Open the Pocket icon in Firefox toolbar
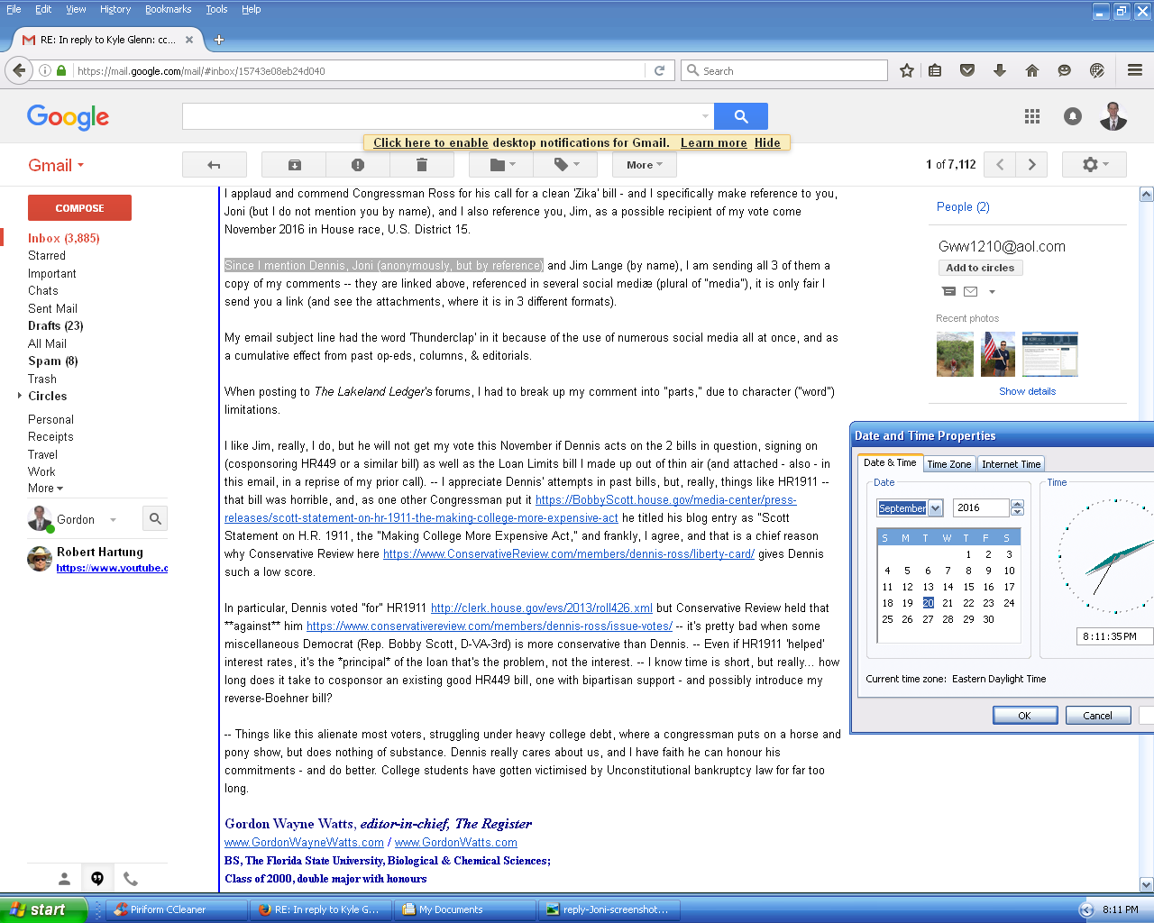 coord(967,70)
